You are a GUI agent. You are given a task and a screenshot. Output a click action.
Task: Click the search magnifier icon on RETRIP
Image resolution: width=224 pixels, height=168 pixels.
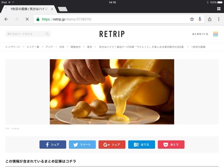(47, 34)
